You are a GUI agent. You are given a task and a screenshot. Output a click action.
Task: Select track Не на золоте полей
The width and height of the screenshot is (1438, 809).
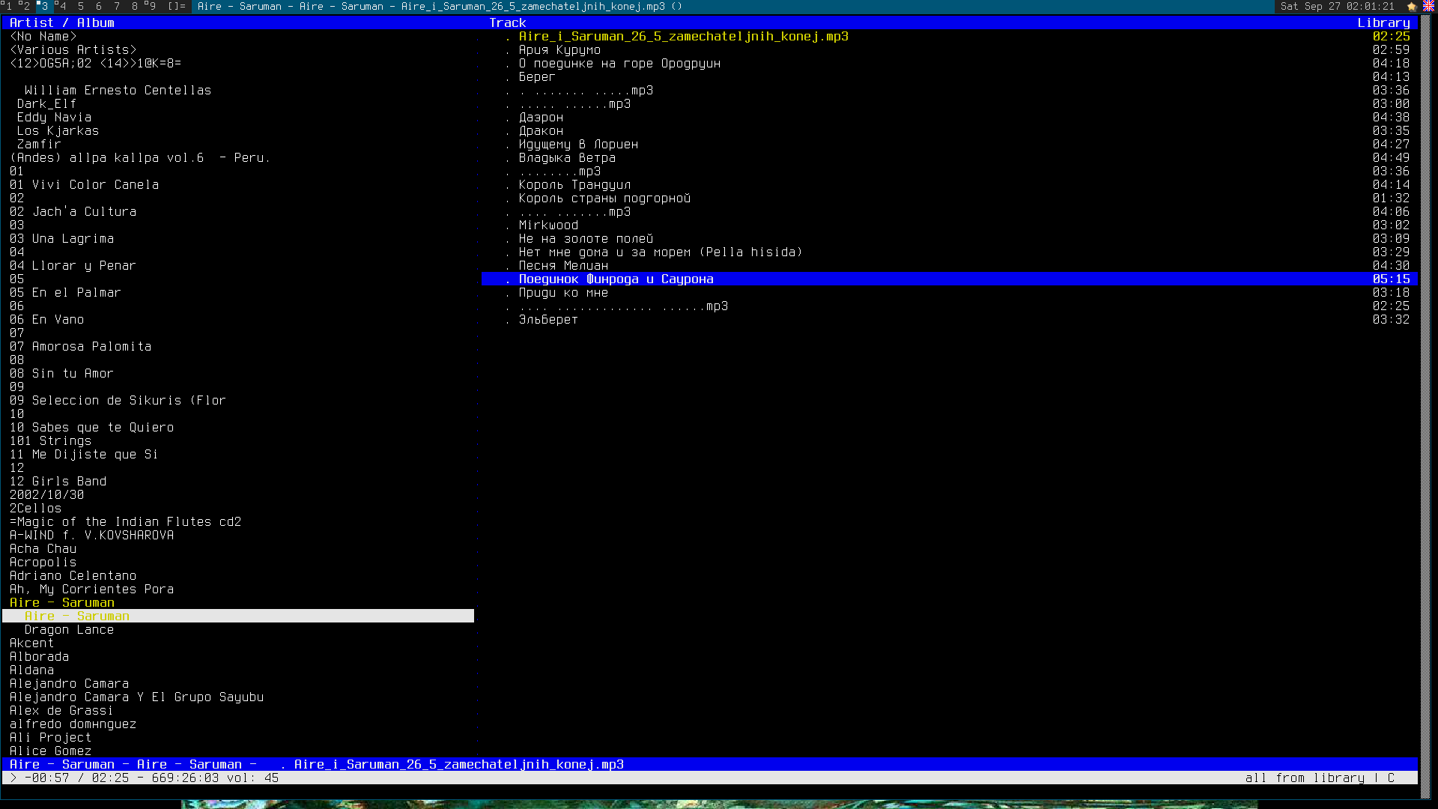pos(586,239)
